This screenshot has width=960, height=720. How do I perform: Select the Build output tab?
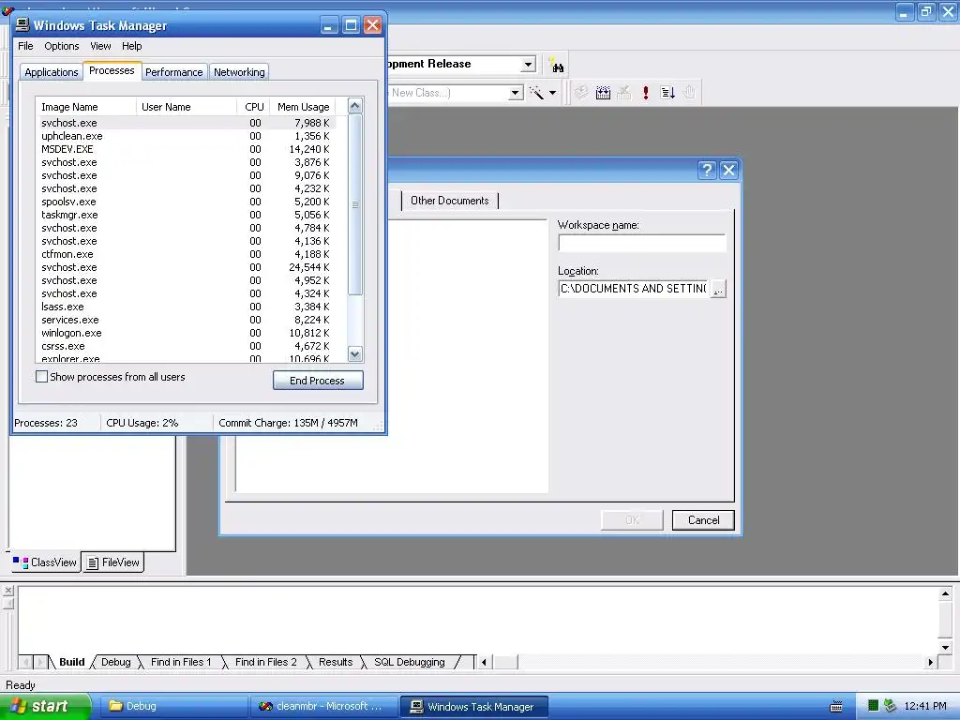coord(71,662)
